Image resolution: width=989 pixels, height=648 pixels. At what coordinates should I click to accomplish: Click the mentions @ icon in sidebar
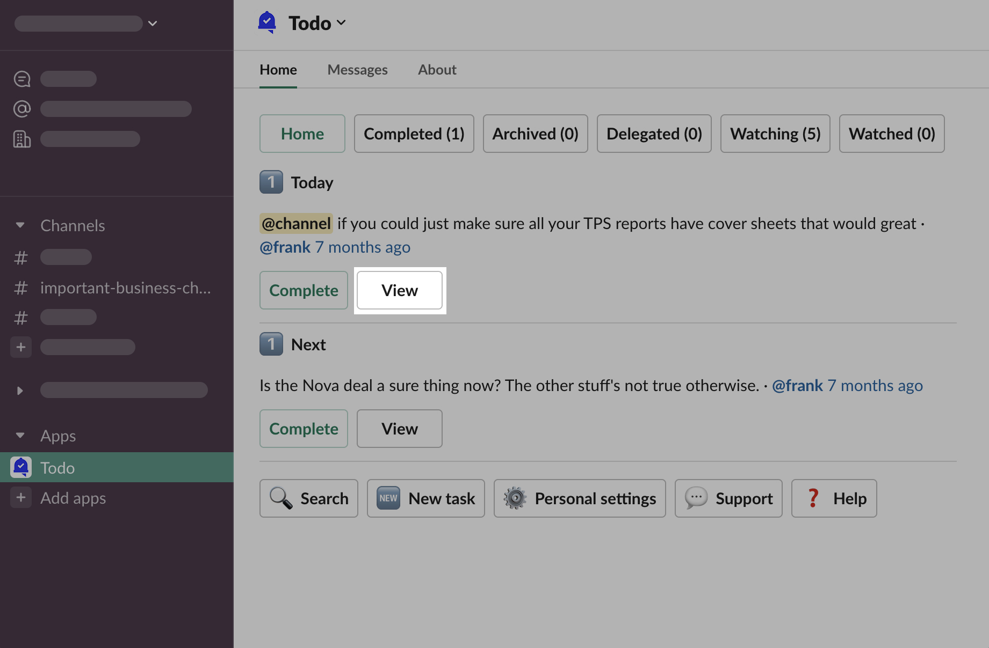(x=22, y=109)
